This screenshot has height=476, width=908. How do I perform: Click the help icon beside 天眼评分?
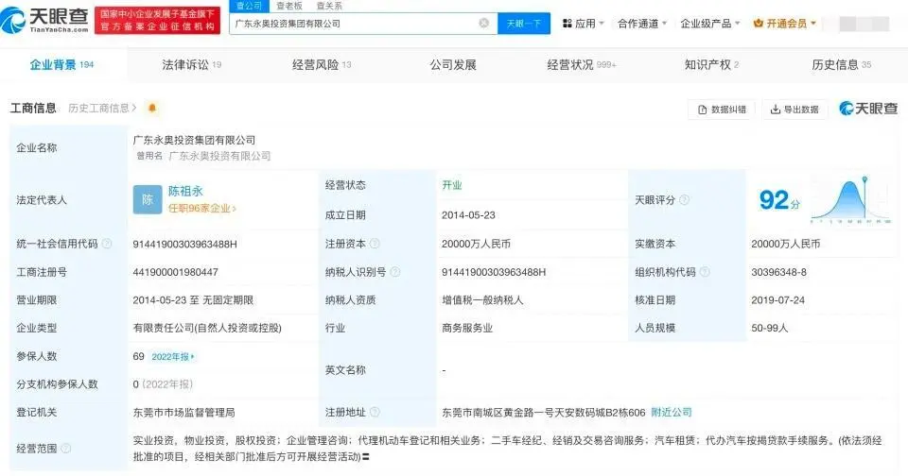click(684, 199)
